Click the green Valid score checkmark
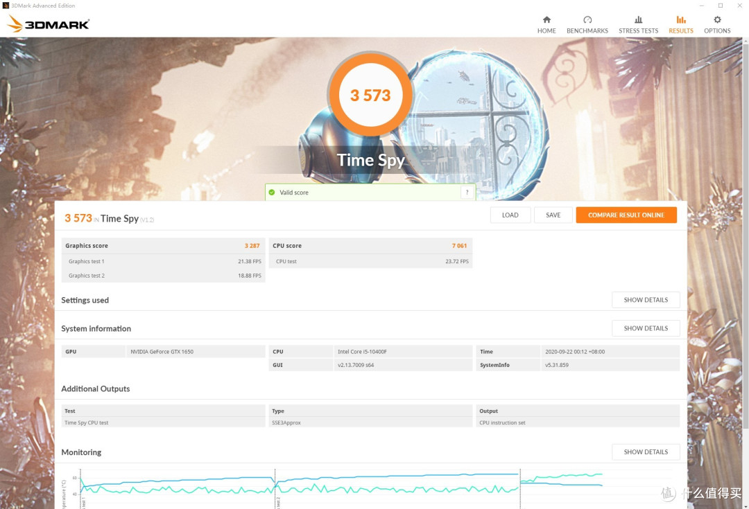This screenshot has height=509, width=749. click(272, 193)
